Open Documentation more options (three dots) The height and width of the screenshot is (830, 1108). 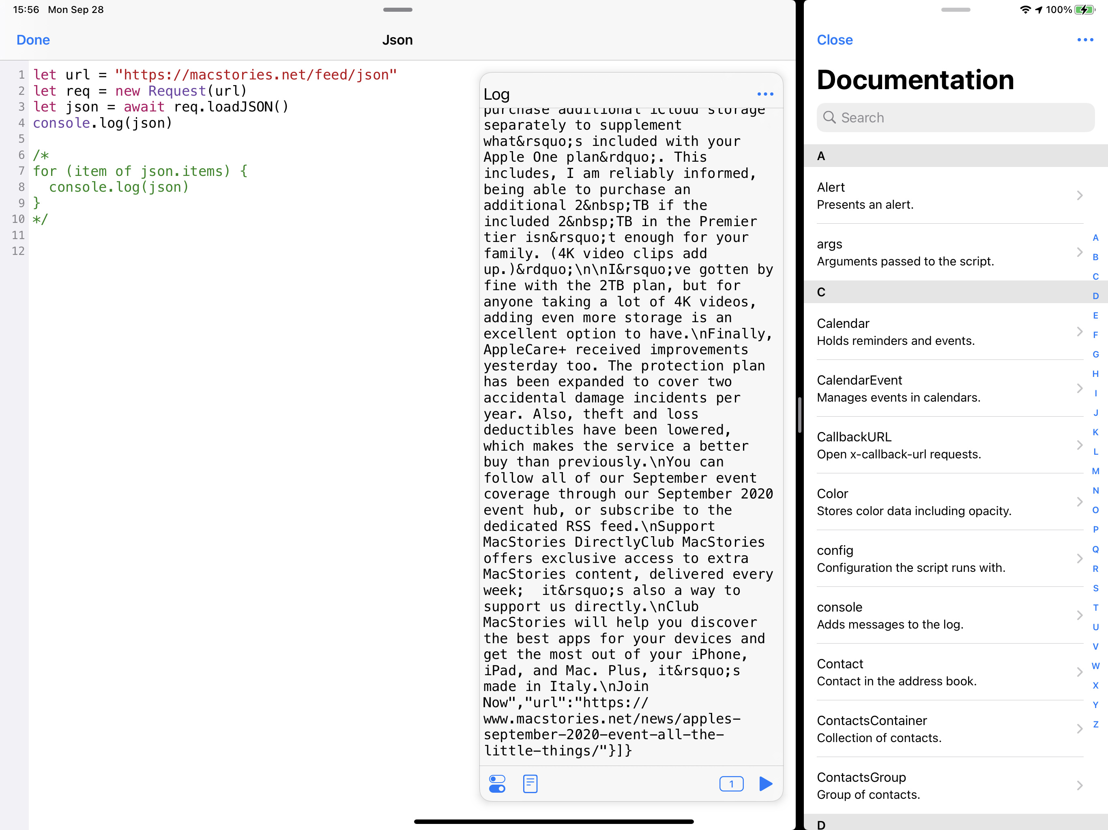point(1085,40)
